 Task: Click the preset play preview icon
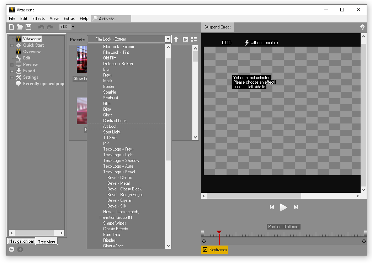pyautogui.click(x=185, y=40)
